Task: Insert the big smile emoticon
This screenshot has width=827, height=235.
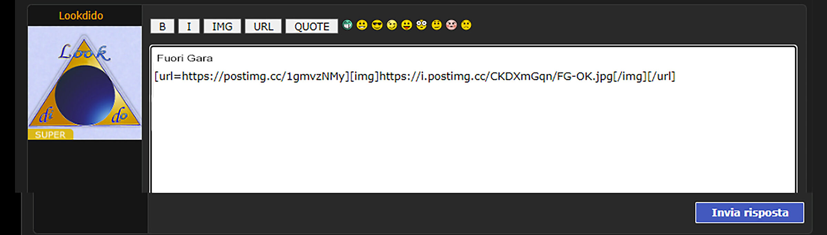Action: [x=362, y=25]
